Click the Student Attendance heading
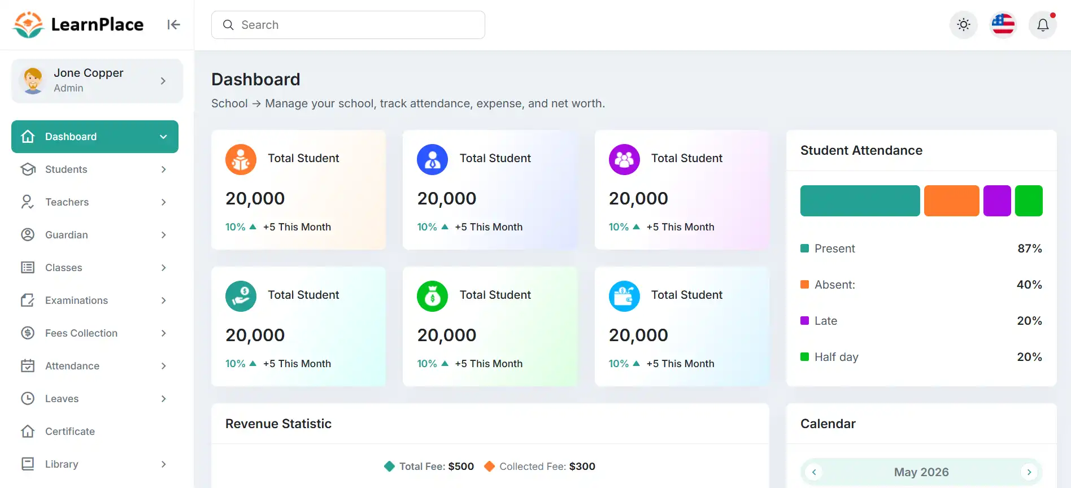The height and width of the screenshot is (488, 1071). pyautogui.click(x=861, y=150)
